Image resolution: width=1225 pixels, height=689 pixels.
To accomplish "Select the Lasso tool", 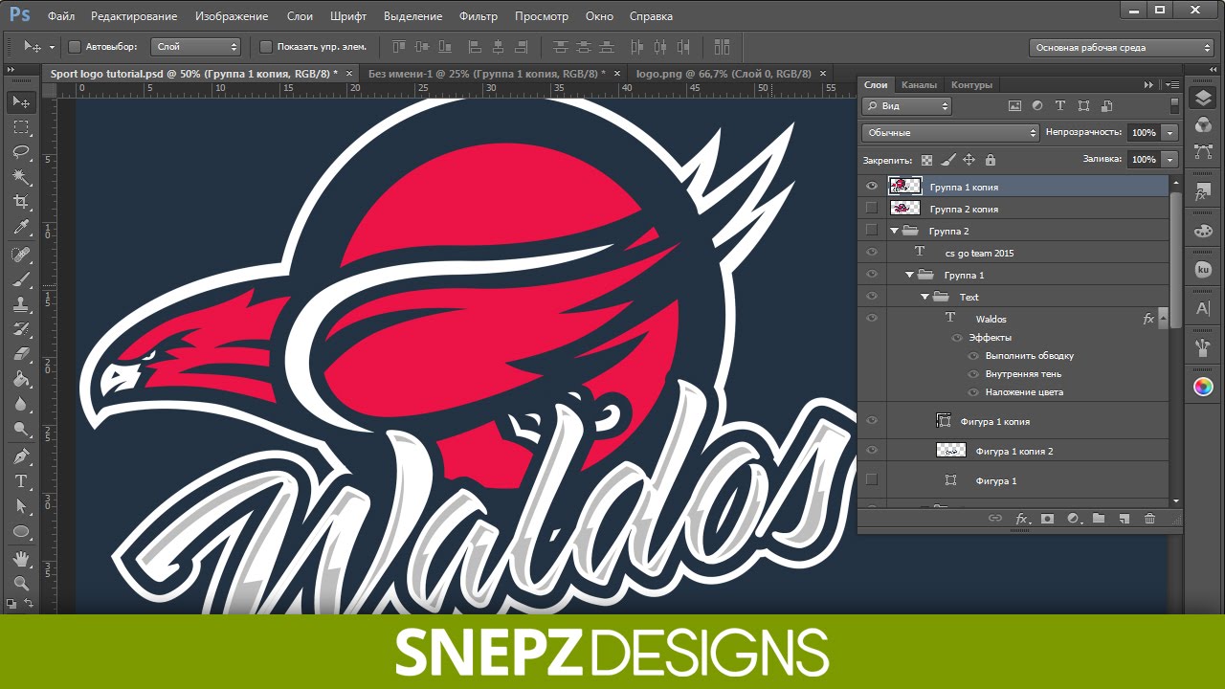I will pos(21,152).
